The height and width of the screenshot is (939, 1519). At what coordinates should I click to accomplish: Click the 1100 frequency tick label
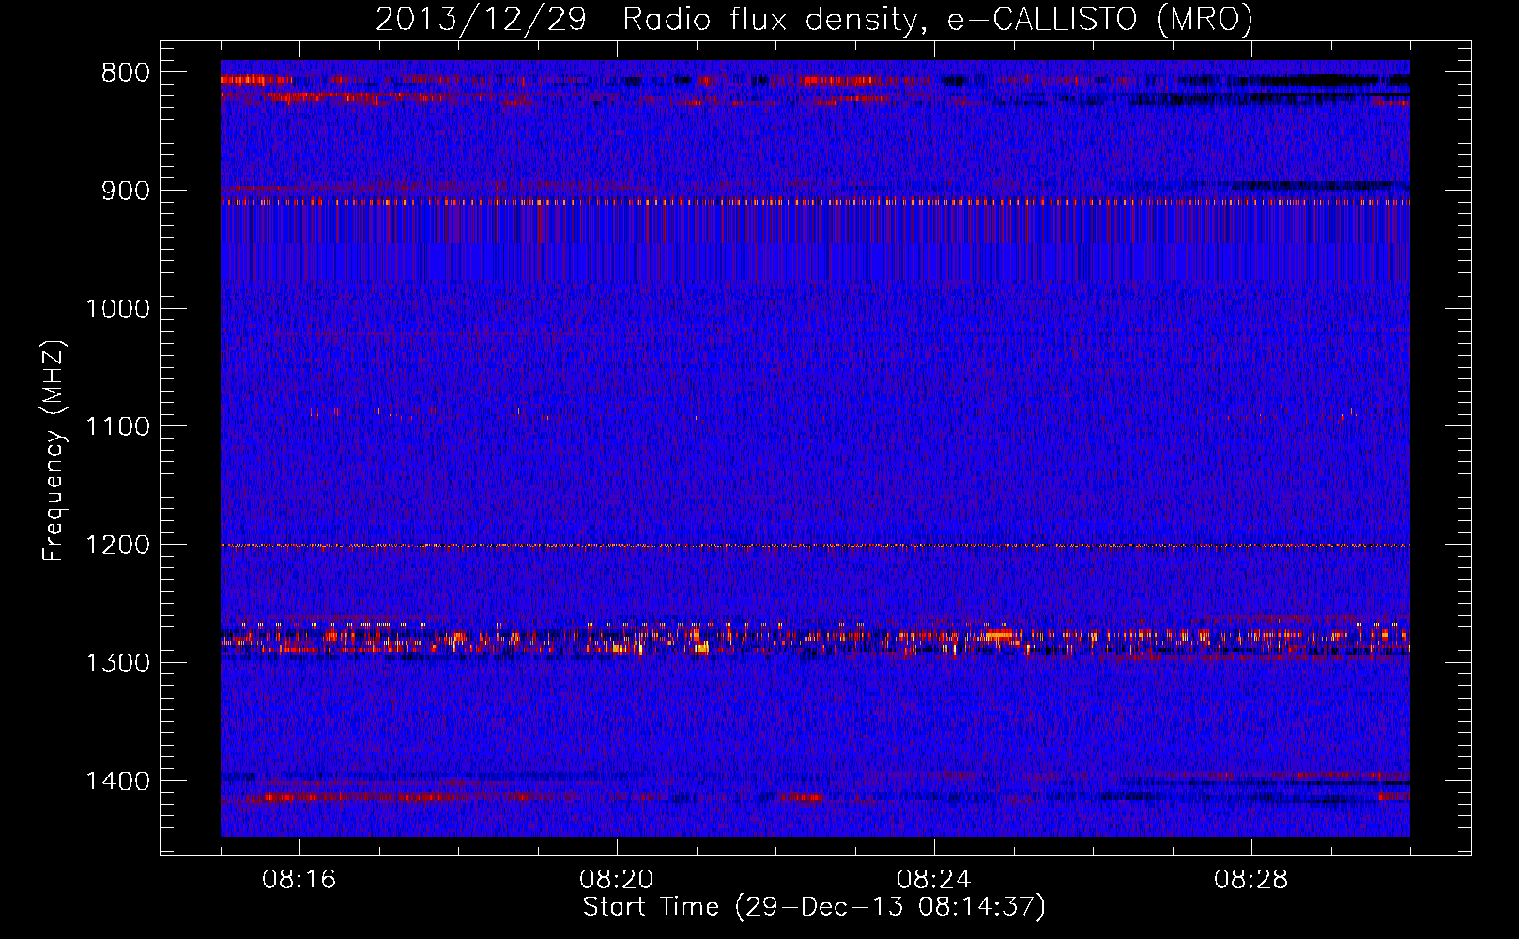[117, 426]
